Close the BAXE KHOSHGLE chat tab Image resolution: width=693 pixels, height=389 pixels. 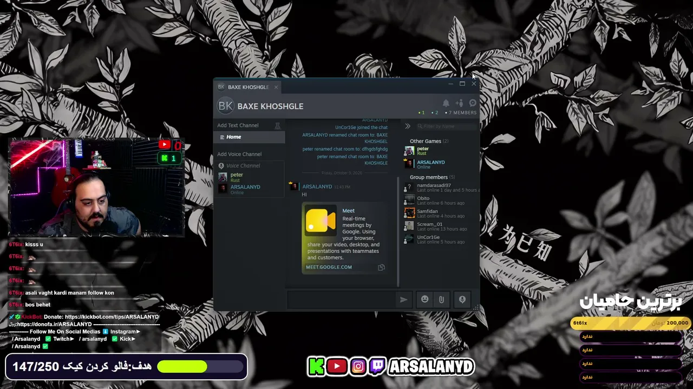coord(276,87)
